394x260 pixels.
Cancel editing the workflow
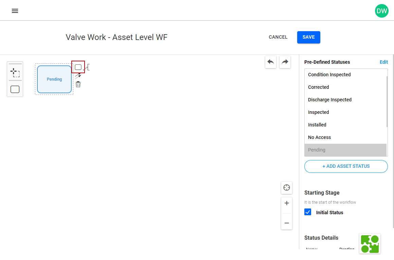click(x=278, y=37)
